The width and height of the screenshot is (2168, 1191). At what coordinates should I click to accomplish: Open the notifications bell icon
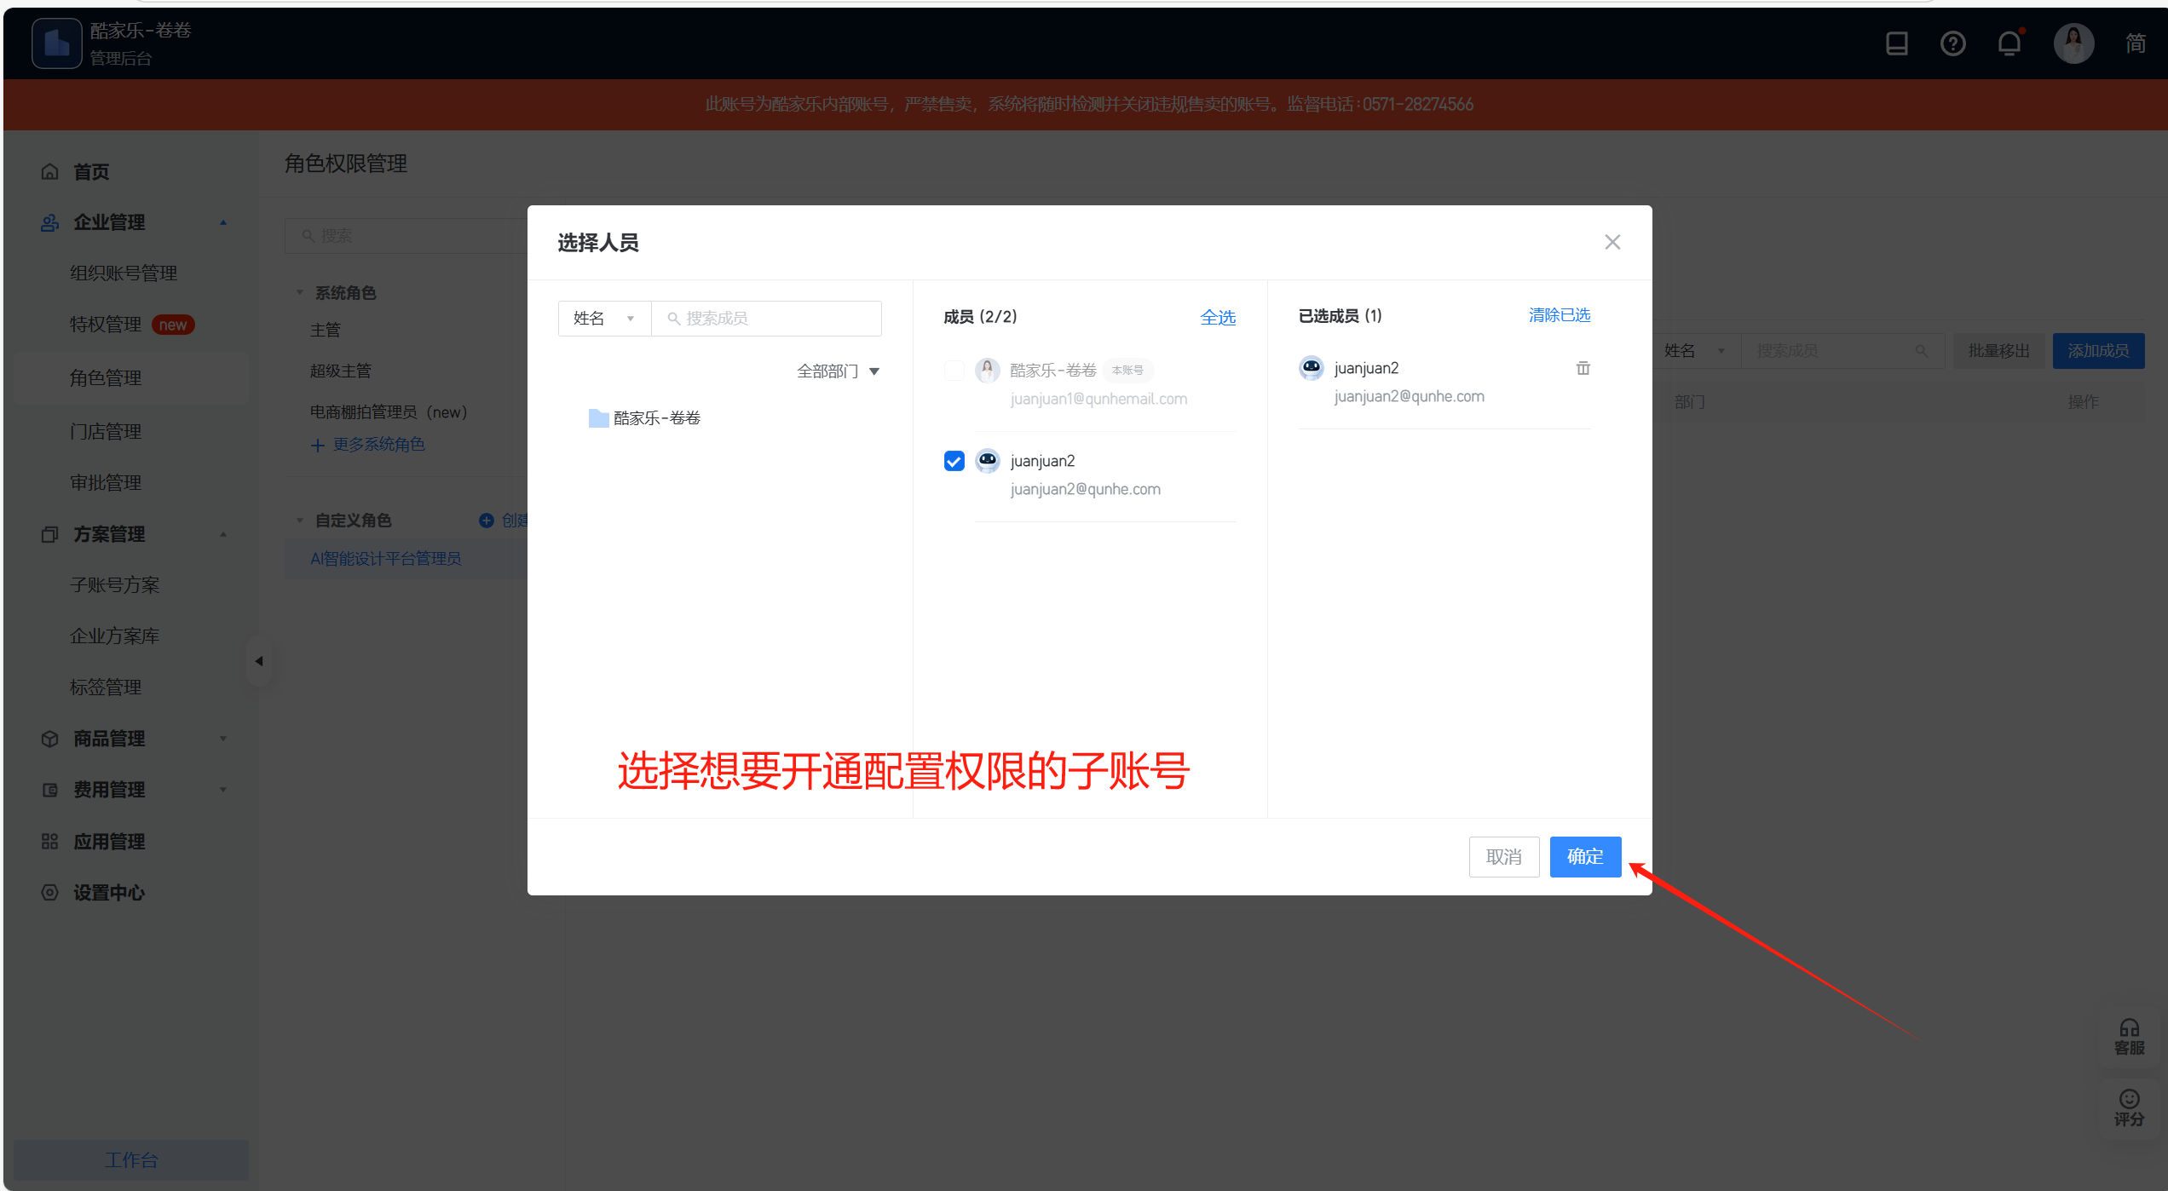(x=2009, y=43)
